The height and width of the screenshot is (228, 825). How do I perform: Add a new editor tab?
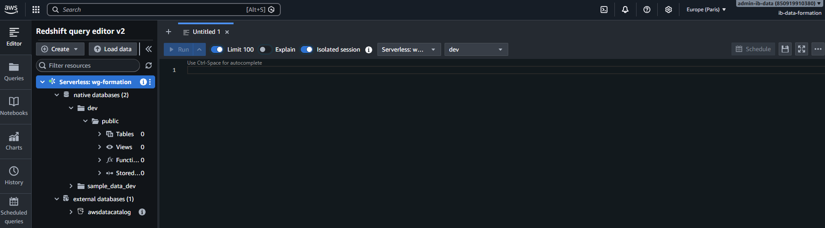(169, 32)
